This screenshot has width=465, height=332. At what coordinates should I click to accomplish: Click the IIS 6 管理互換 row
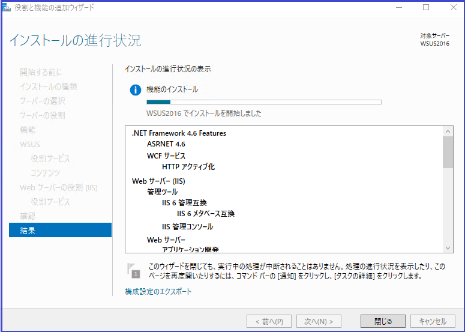click(184, 203)
